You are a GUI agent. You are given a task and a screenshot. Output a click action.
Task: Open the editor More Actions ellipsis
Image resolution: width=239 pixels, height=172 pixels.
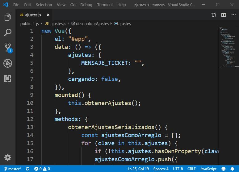tap(233, 15)
